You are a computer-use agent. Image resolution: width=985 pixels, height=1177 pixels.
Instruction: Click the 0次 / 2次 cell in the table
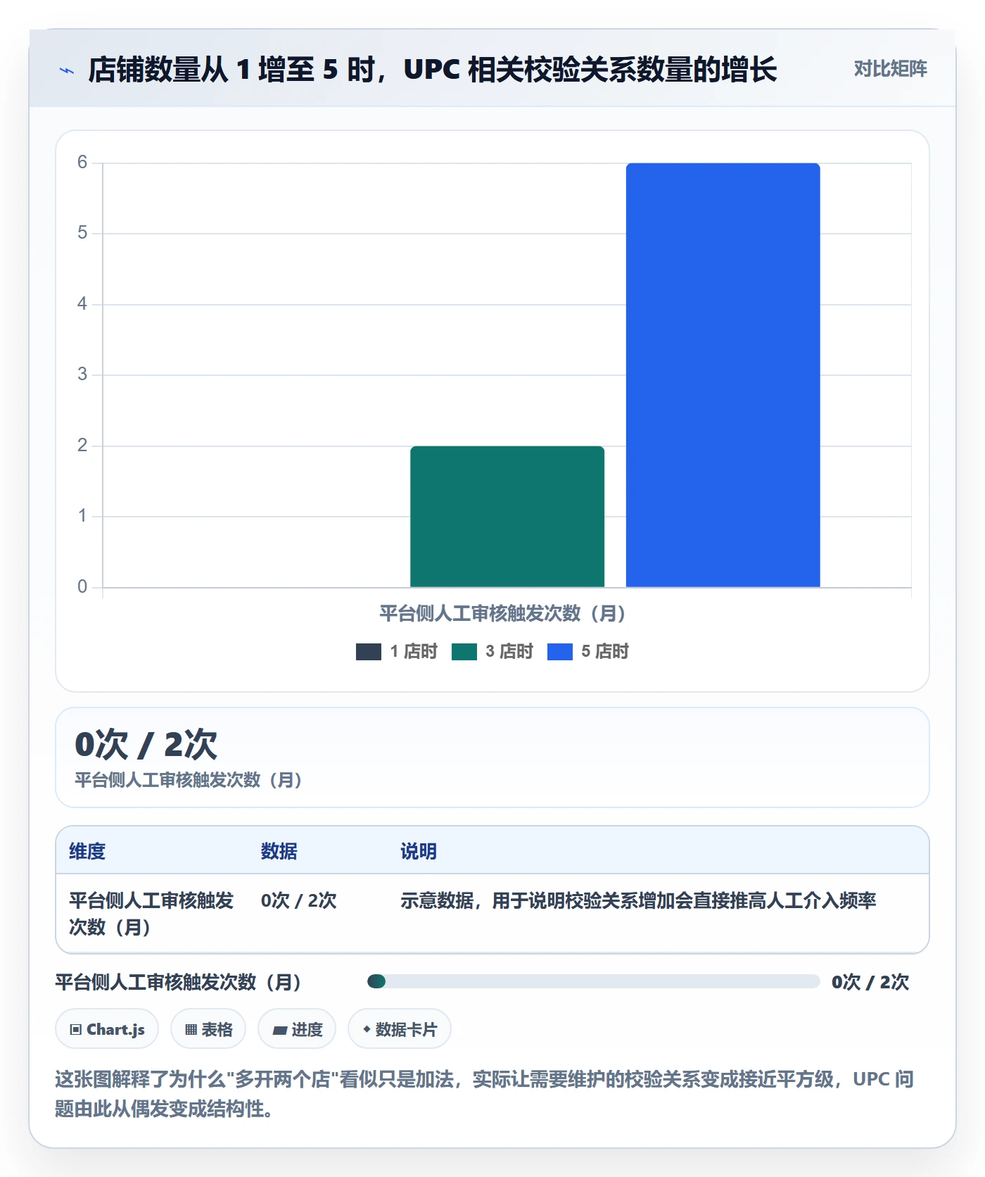[x=298, y=900]
